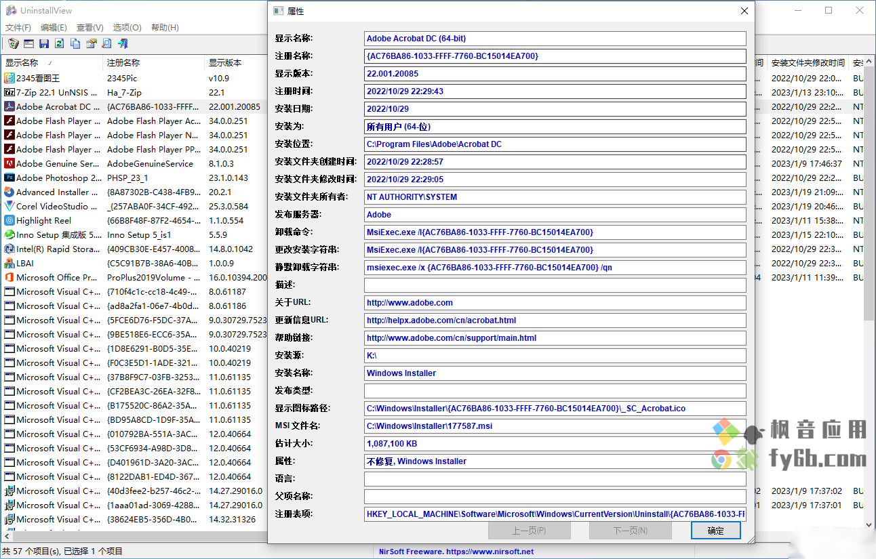Click the 下一页(N) button
Image resolution: width=876 pixels, height=559 pixels.
point(630,531)
